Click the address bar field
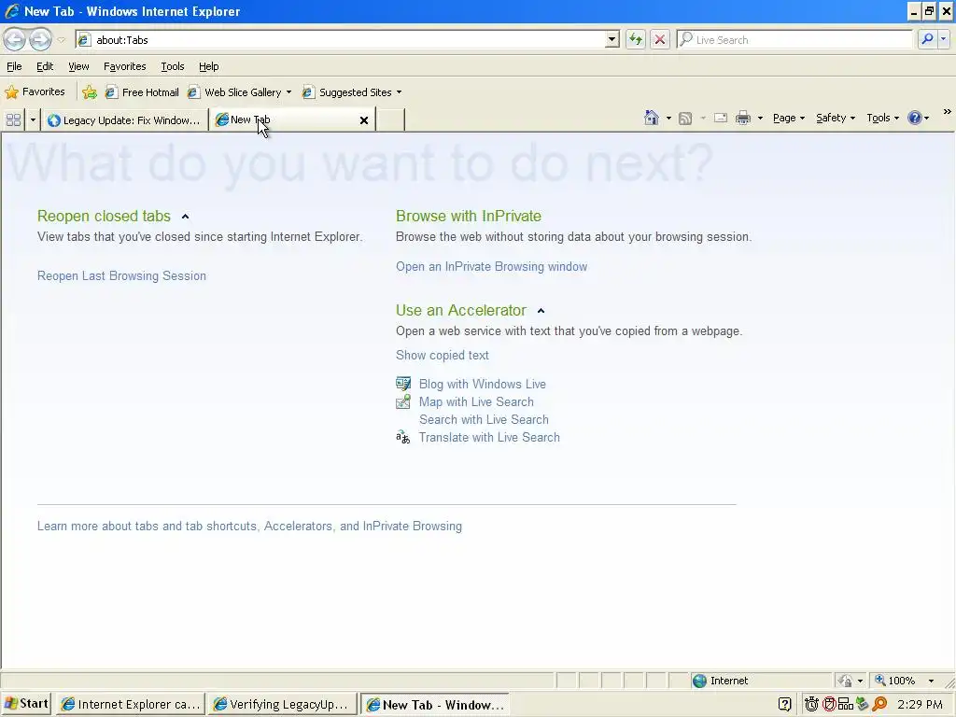Viewport: 956px width, 717px height. coord(348,39)
